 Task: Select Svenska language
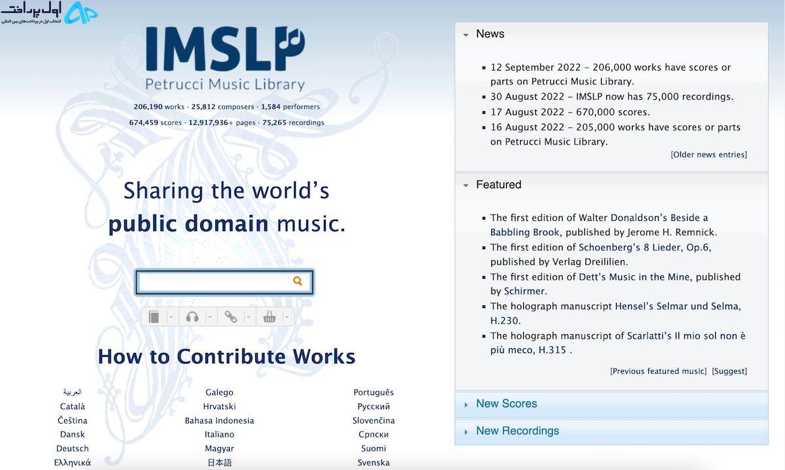point(374,463)
